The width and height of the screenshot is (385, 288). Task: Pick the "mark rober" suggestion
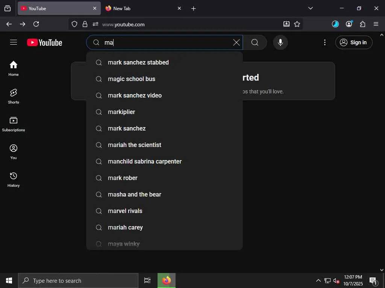coord(165,178)
